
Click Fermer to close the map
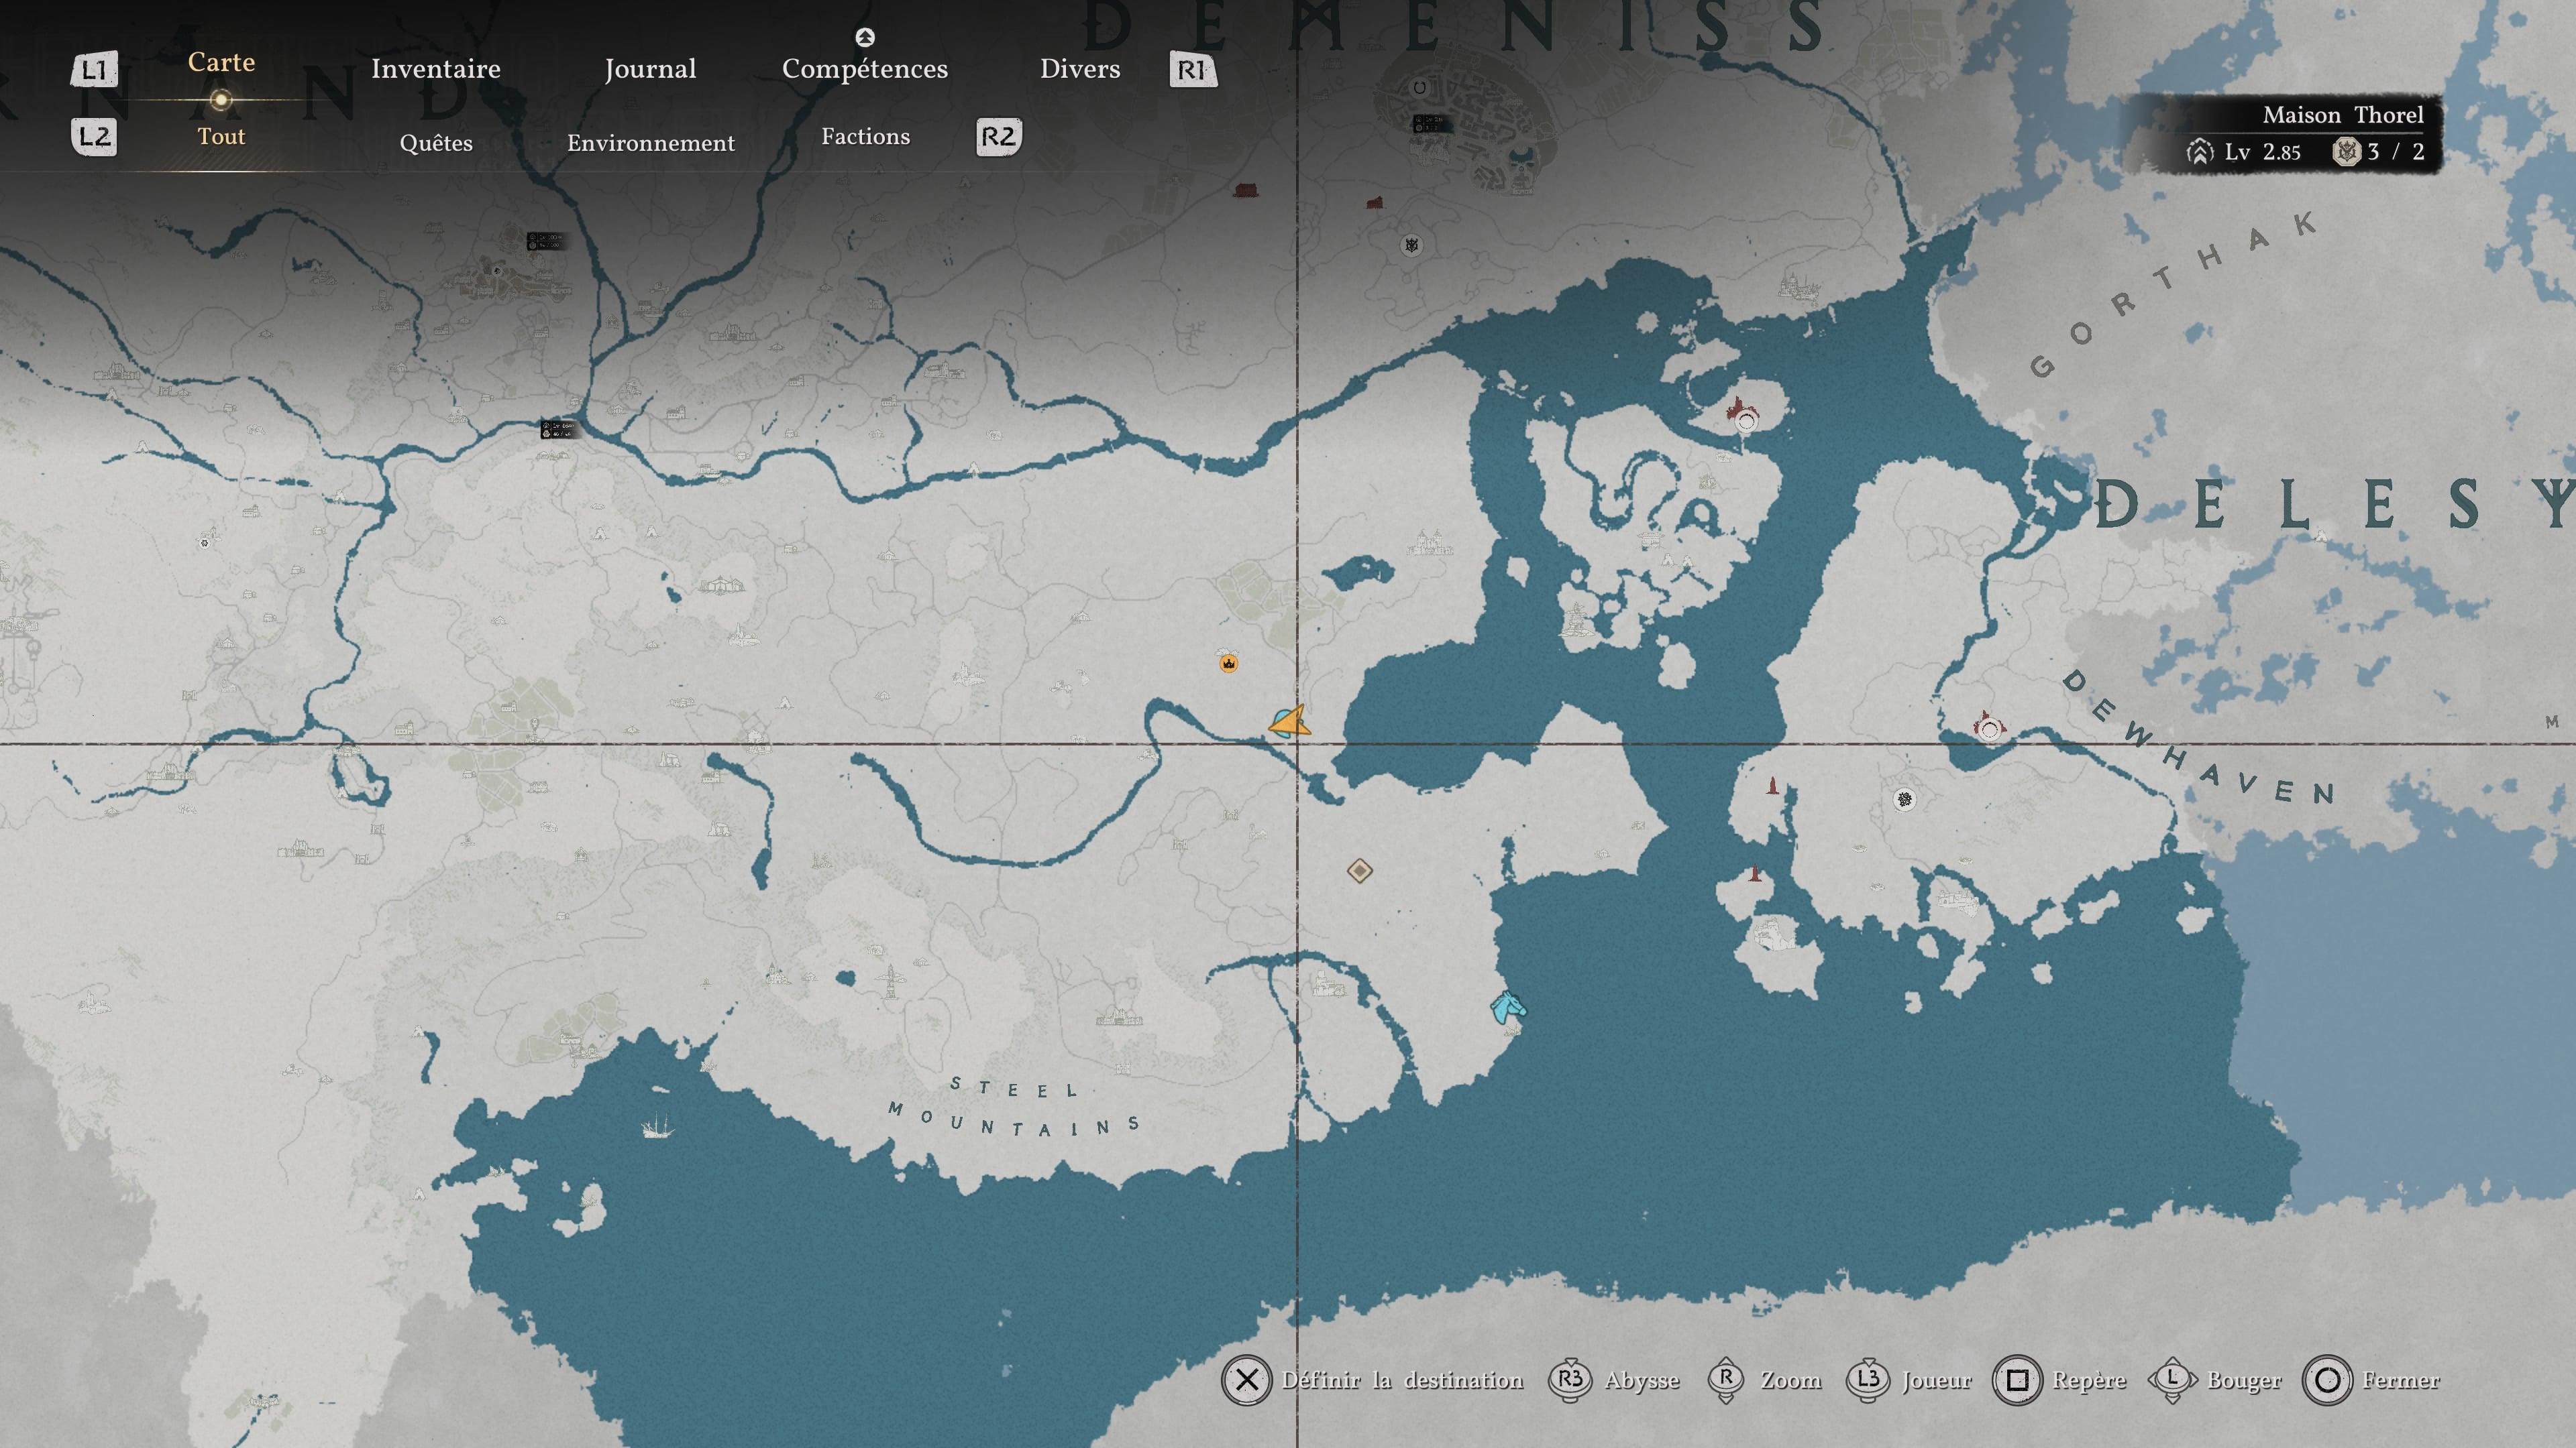[2401, 1380]
